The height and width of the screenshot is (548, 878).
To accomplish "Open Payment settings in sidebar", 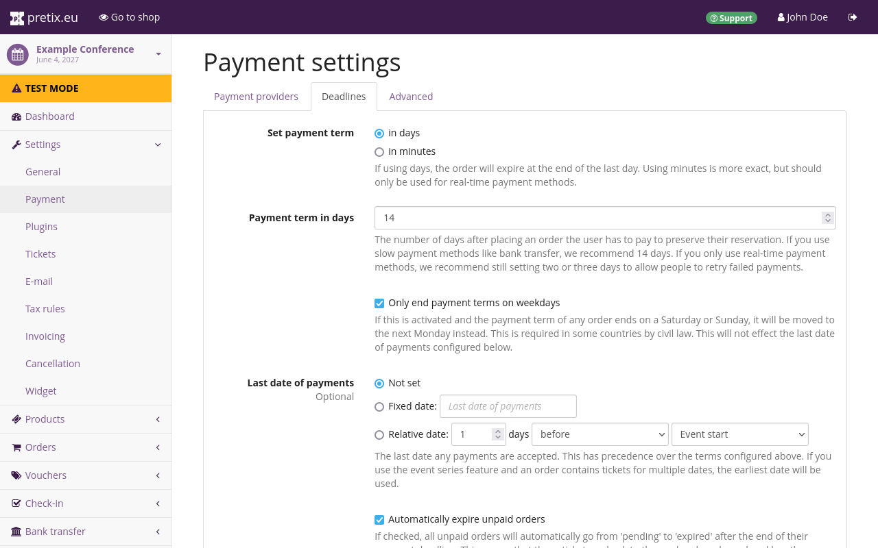I will tap(86, 199).
